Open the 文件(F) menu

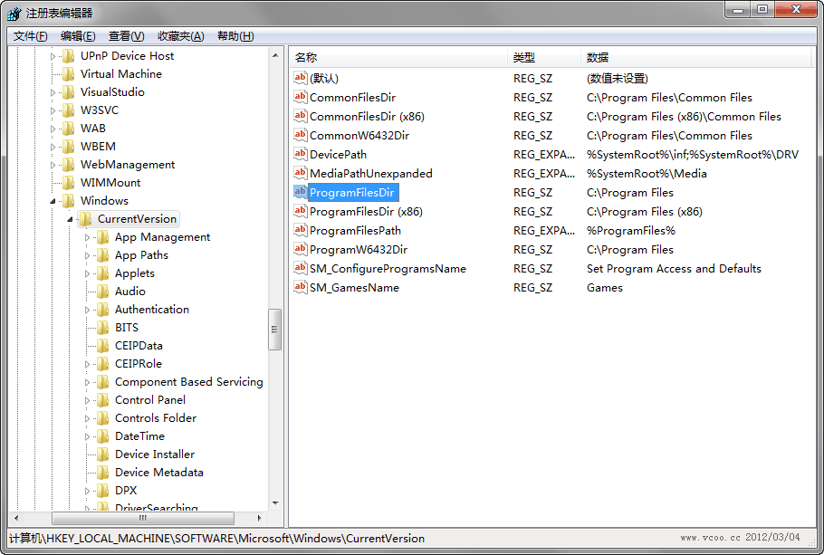[30, 36]
